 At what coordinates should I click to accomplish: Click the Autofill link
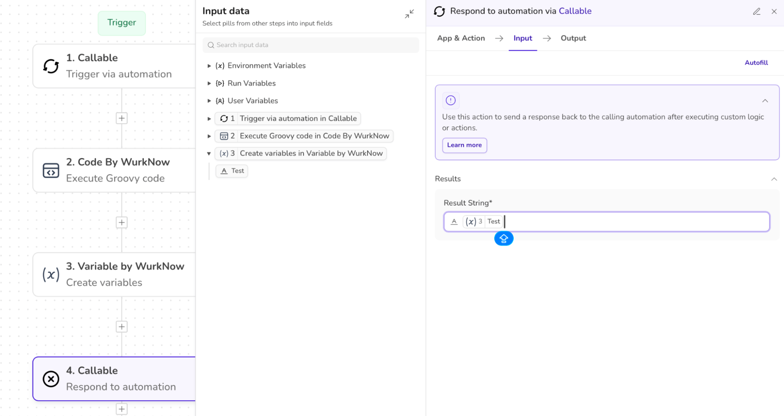(x=756, y=63)
